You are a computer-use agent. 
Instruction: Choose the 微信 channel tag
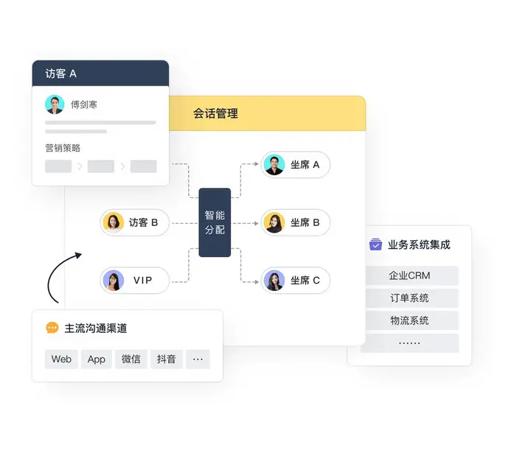[x=131, y=359]
